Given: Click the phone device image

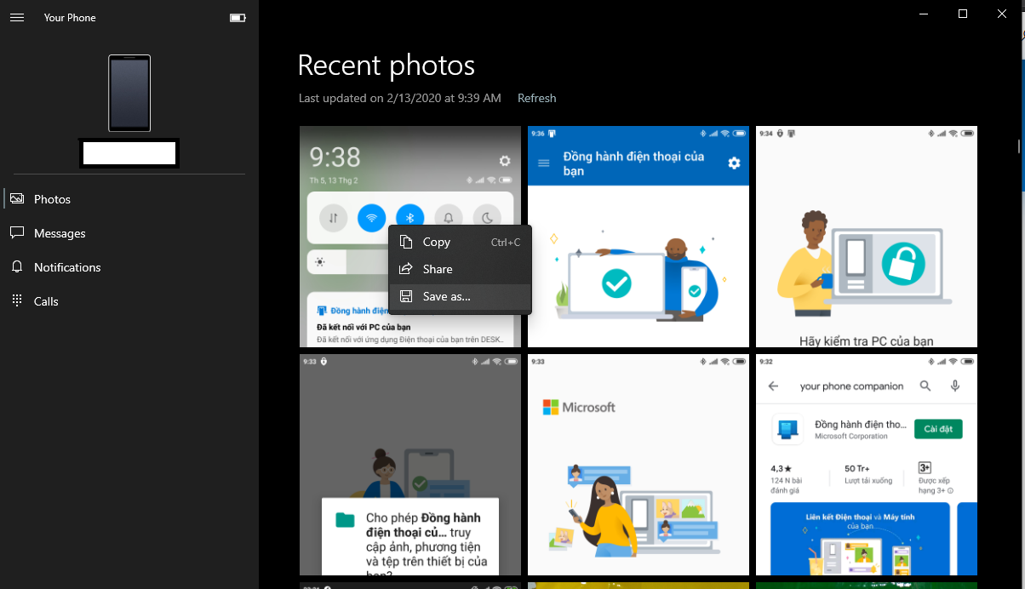Looking at the screenshot, I should 129,94.
